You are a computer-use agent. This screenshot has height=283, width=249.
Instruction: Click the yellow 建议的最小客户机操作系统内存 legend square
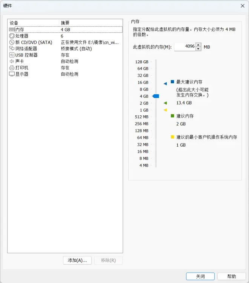coord(172,137)
